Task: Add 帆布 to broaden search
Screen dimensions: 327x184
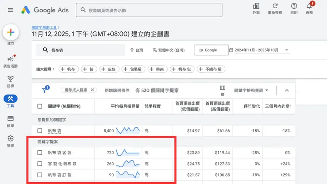Action: (x=69, y=69)
